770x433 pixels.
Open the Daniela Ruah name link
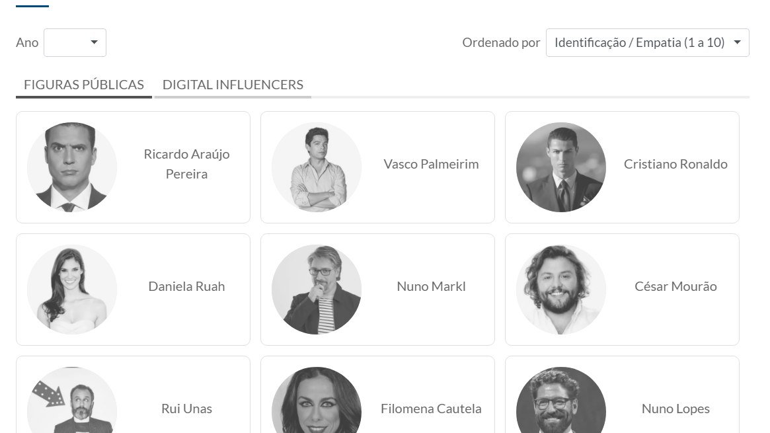coord(186,286)
